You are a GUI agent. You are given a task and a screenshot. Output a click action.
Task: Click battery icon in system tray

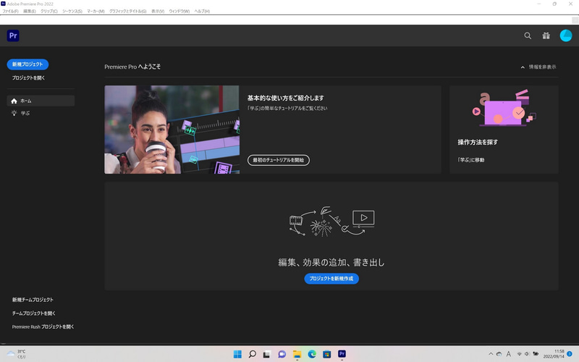[536, 354]
